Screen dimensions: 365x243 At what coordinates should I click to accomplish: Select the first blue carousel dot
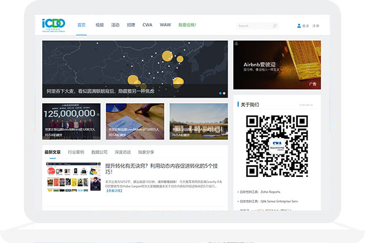(220, 94)
